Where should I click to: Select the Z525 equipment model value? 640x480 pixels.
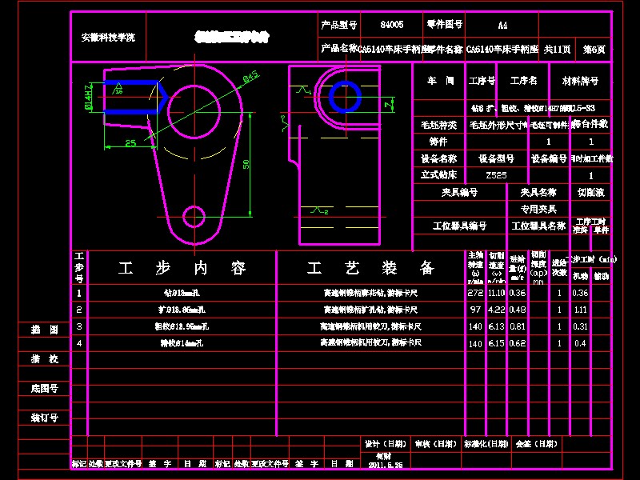[496, 175]
